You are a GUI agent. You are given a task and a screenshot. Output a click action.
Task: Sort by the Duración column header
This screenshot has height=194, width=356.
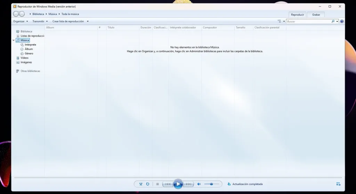(146, 28)
